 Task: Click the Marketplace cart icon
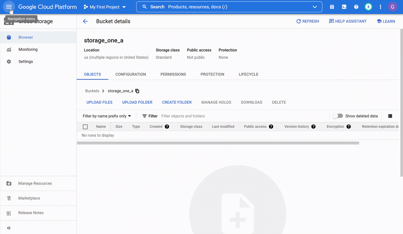pyautogui.click(x=9, y=198)
